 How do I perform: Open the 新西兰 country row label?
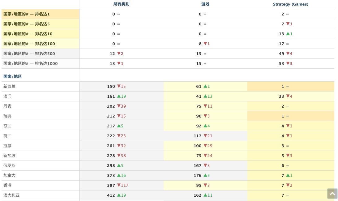click(x=10, y=87)
